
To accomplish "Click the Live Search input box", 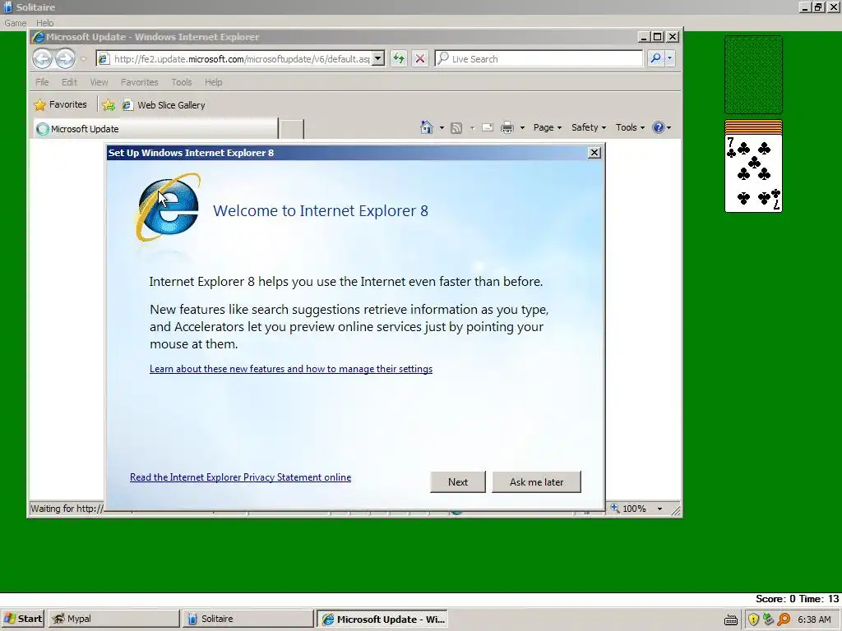I will tap(539, 58).
